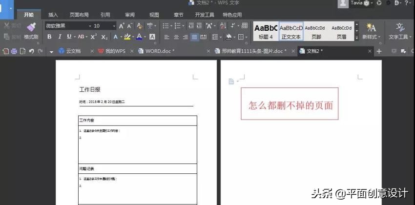Click the distributed alignment icon
This screenshot has height=205, width=415.
click(x=203, y=37)
